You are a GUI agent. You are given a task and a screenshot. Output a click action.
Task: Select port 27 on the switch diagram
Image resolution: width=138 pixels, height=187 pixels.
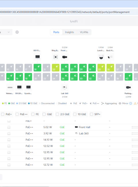(x=74, y=68)
